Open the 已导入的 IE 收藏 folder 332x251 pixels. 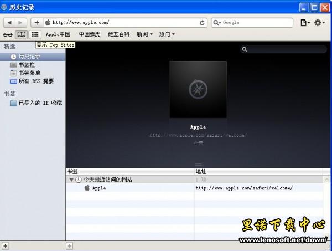[33, 103]
